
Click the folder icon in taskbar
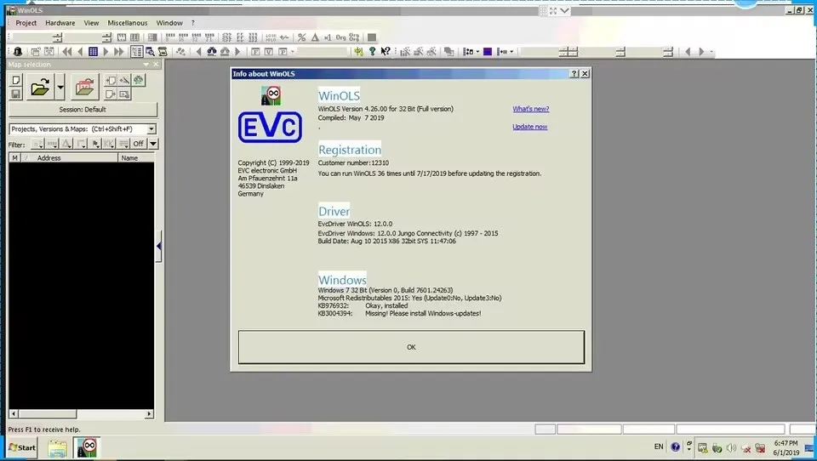pyautogui.click(x=58, y=448)
